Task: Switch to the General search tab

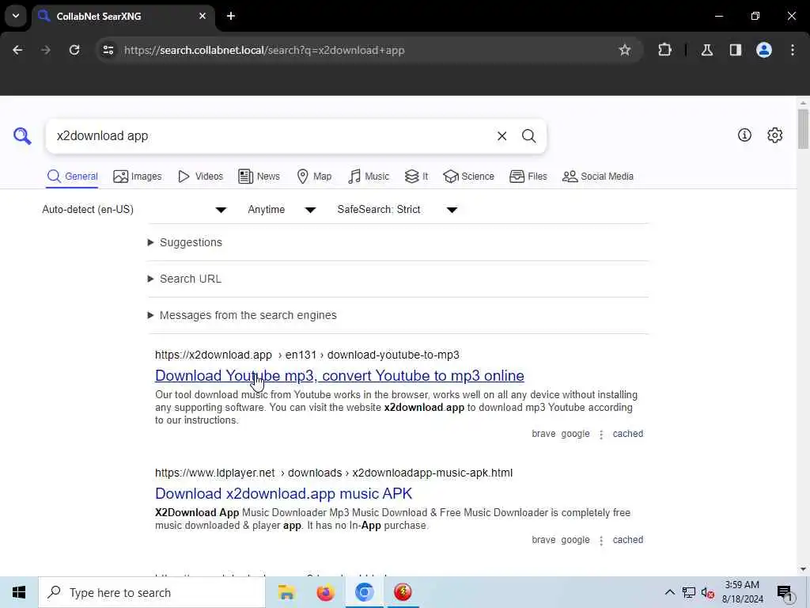Action: 72,177
